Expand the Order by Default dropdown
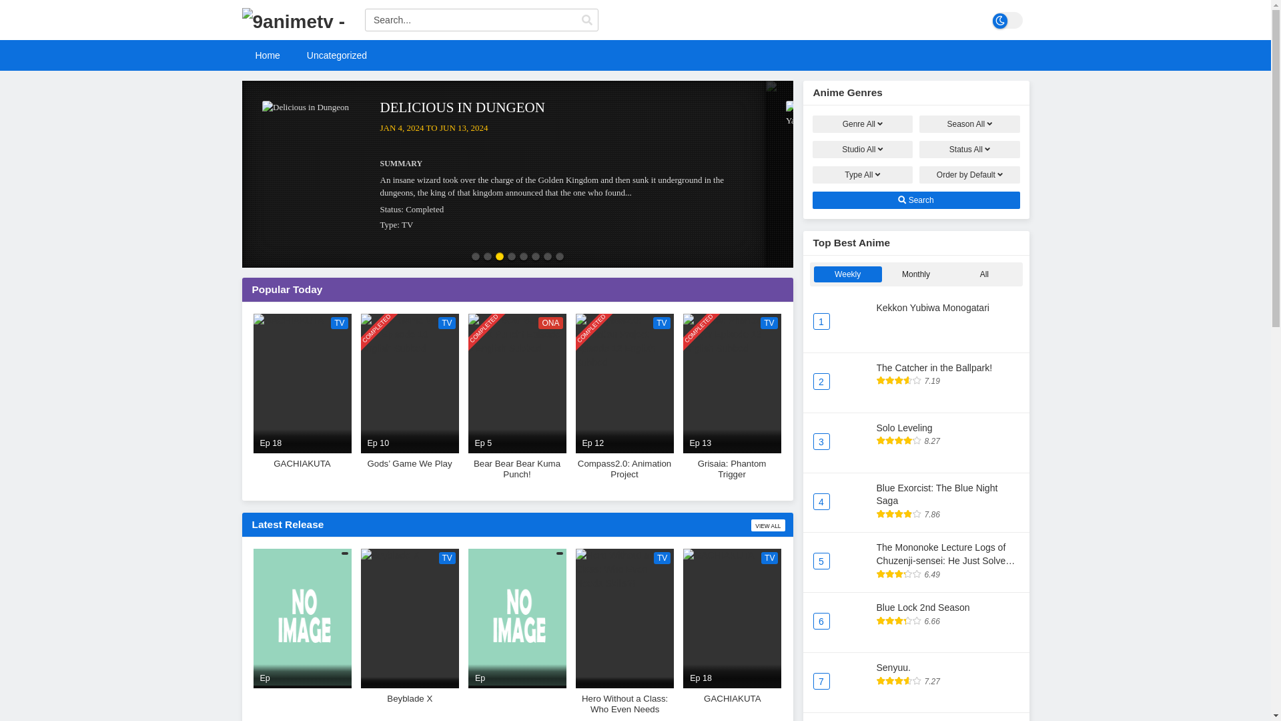Image resolution: width=1281 pixels, height=721 pixels. 969,175
